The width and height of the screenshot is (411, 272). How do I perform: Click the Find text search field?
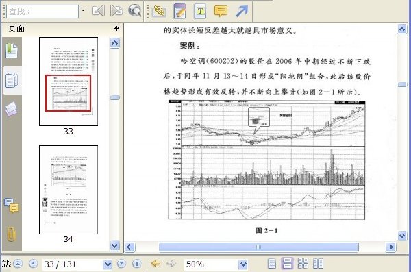point(42,12)
